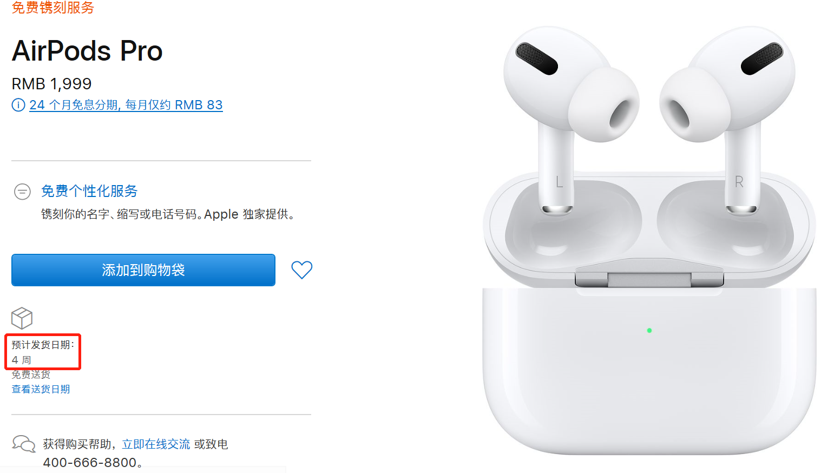Click the 免费镌刻服务 orange heading
Viewport: 821px width, 473px height.
[52, 8]
